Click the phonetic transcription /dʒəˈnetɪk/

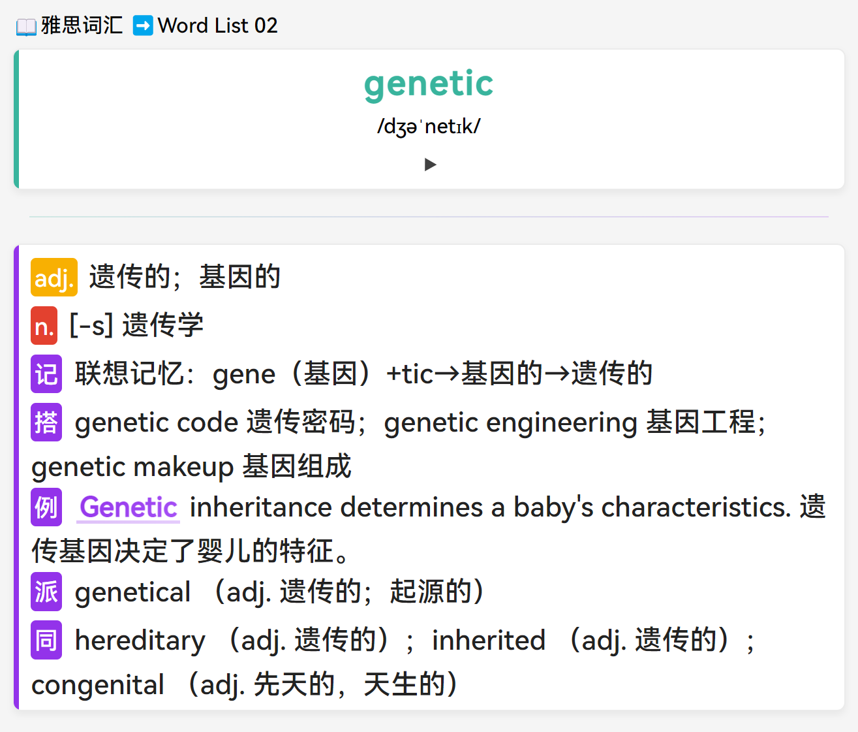point(429,126)
